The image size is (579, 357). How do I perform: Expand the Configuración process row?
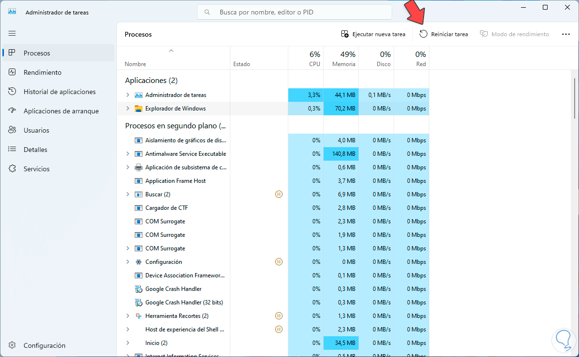(128, 262)
